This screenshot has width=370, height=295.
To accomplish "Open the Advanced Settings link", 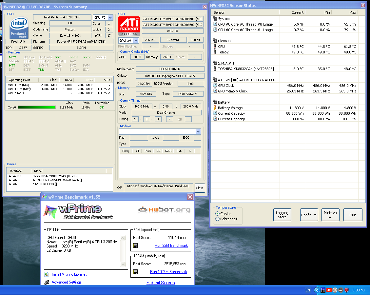I will coord(67,282).
